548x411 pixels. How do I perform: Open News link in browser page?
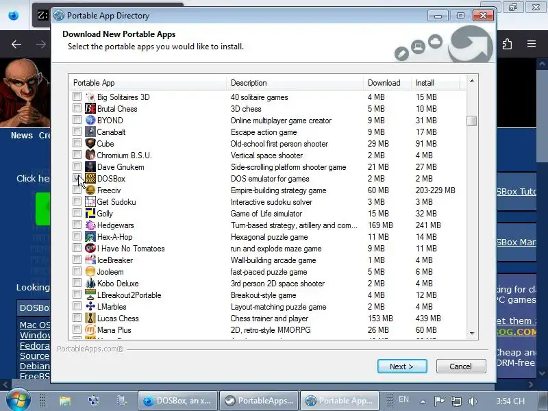coord(22,136)
